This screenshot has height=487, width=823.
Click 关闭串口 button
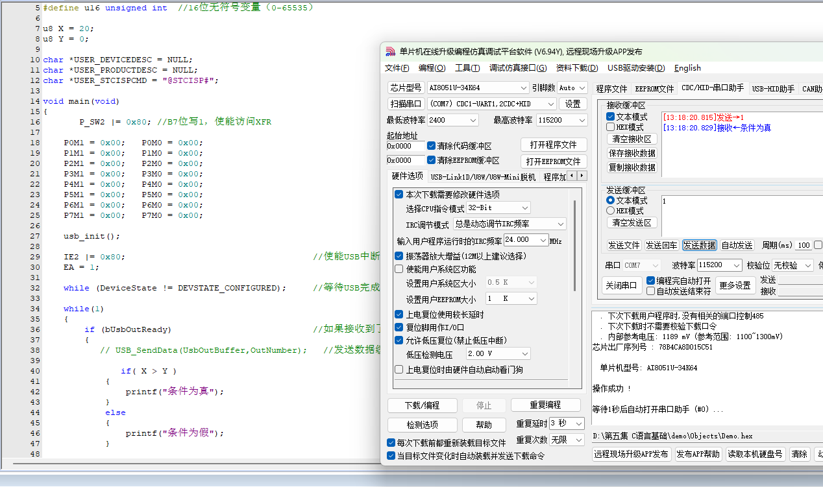(622, 285)
